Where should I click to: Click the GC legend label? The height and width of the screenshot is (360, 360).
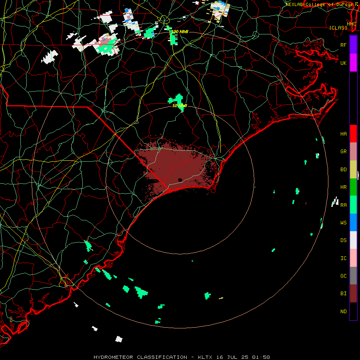point(343,276)
